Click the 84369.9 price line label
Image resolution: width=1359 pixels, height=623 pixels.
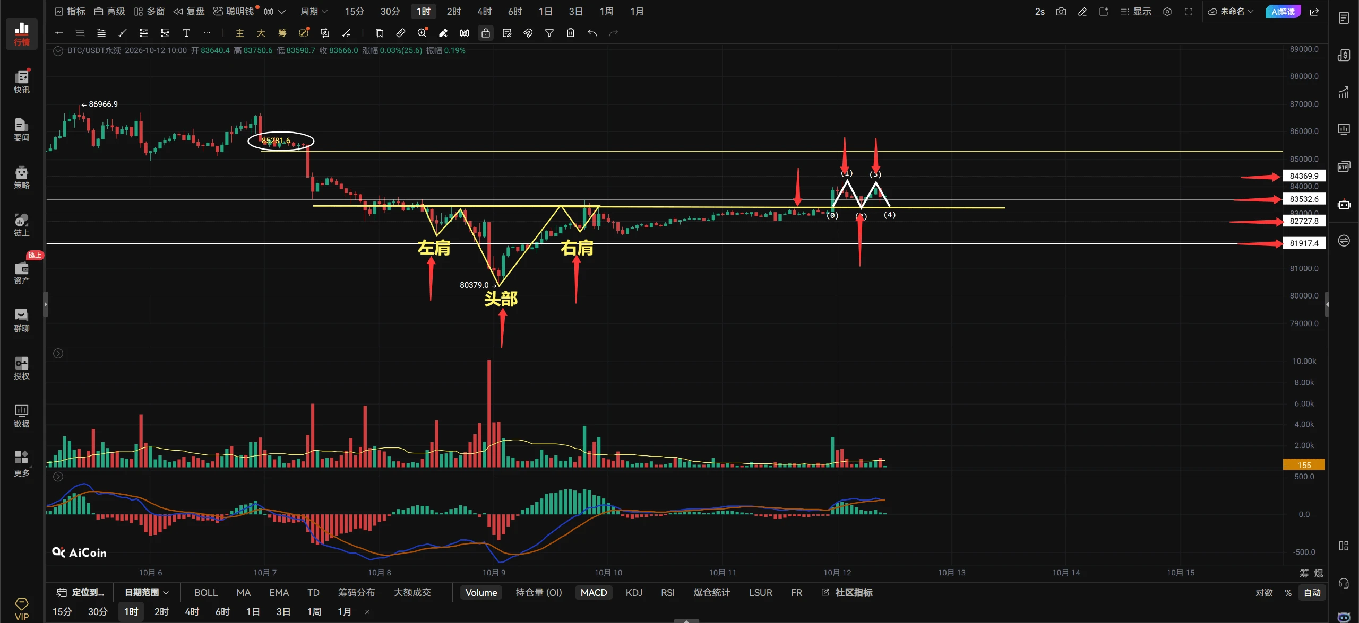[x=1304, y=176]
